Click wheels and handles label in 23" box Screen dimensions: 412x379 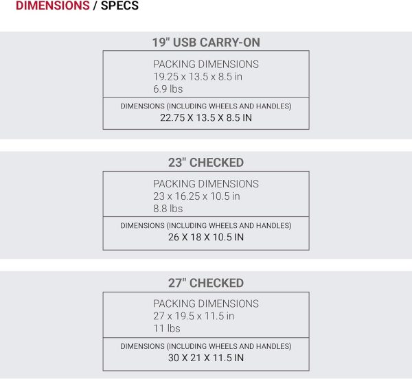click(x=206, y=226)
